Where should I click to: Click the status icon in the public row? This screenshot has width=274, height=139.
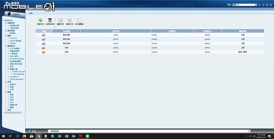44,48
